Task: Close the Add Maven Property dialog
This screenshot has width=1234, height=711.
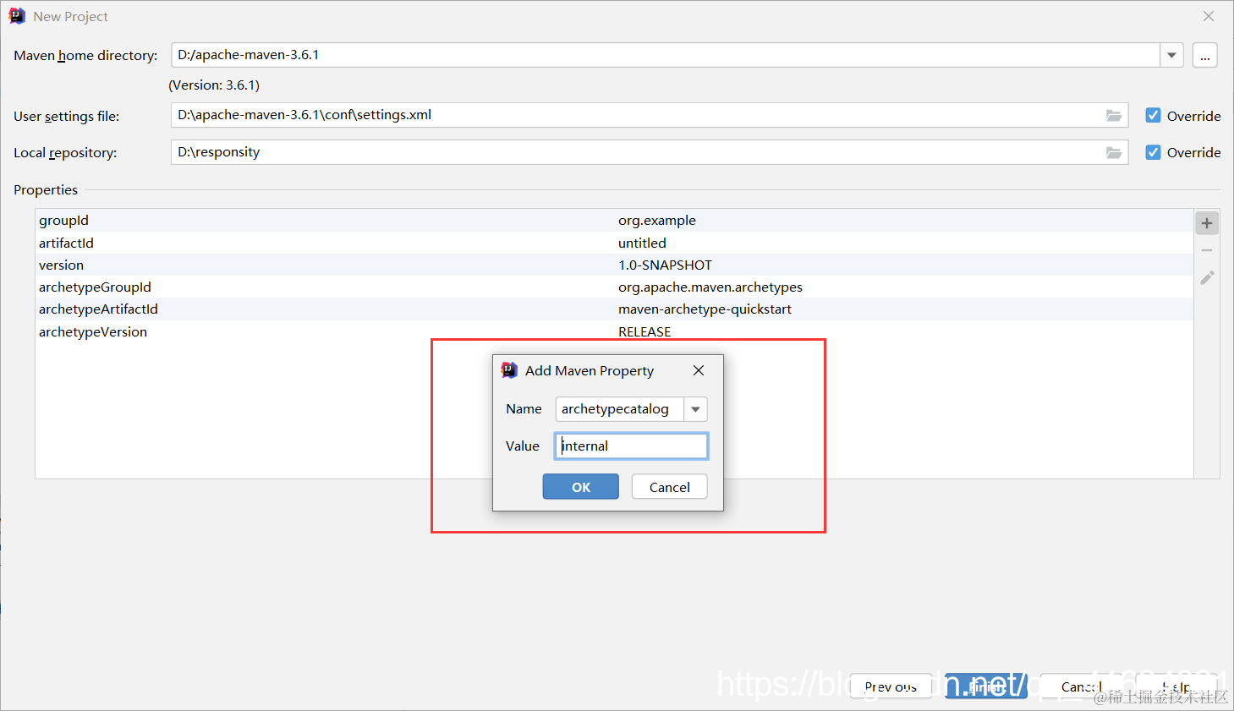Action: pos(699,370)
